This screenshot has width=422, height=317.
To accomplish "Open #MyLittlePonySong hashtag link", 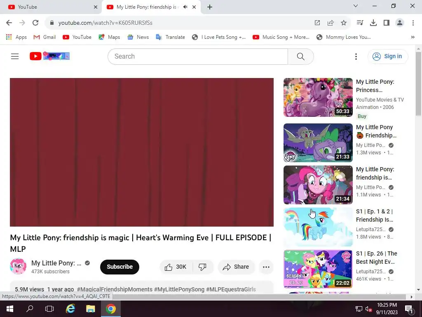I will coord(179,289).
